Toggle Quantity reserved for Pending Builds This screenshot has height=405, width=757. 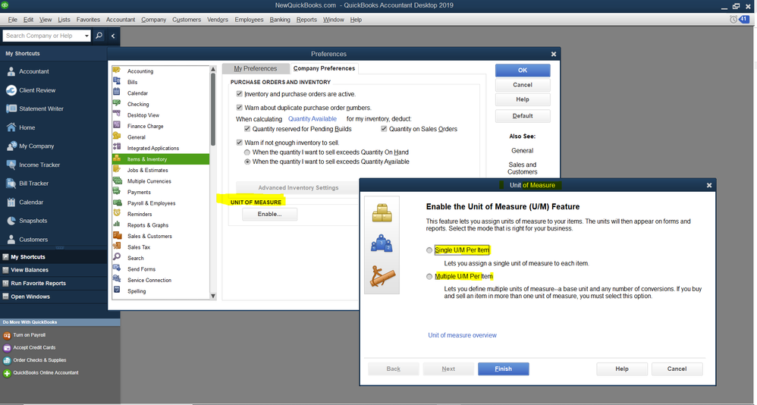[x=247, y=128]
